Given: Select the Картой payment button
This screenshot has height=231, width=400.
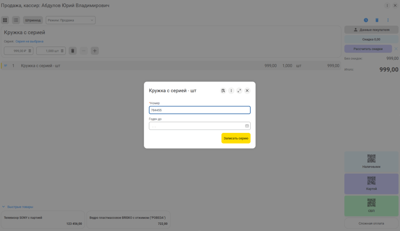Looking at the screenshot, I should (x=371, y=184).
